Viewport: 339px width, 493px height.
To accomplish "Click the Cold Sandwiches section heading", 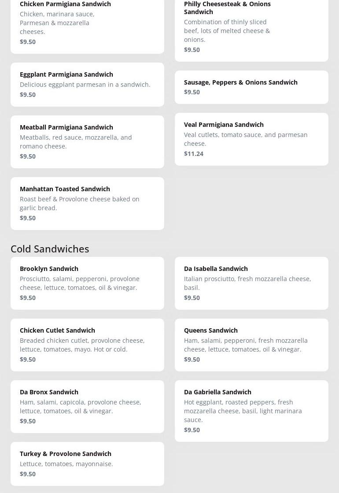I will pos(50,248).
